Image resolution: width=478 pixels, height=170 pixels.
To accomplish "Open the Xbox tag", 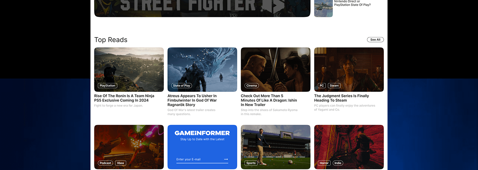I will (121, 163).
